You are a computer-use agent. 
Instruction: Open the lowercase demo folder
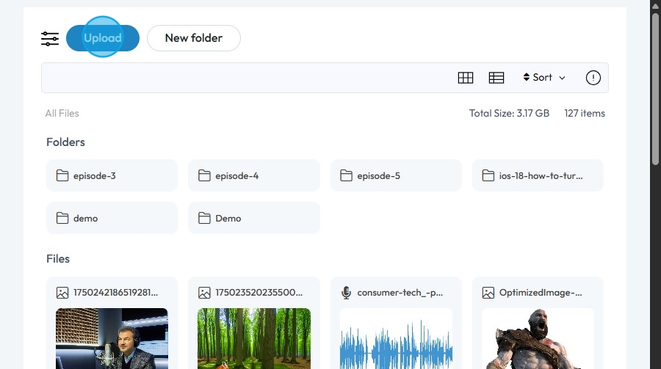tap(112, 218)
